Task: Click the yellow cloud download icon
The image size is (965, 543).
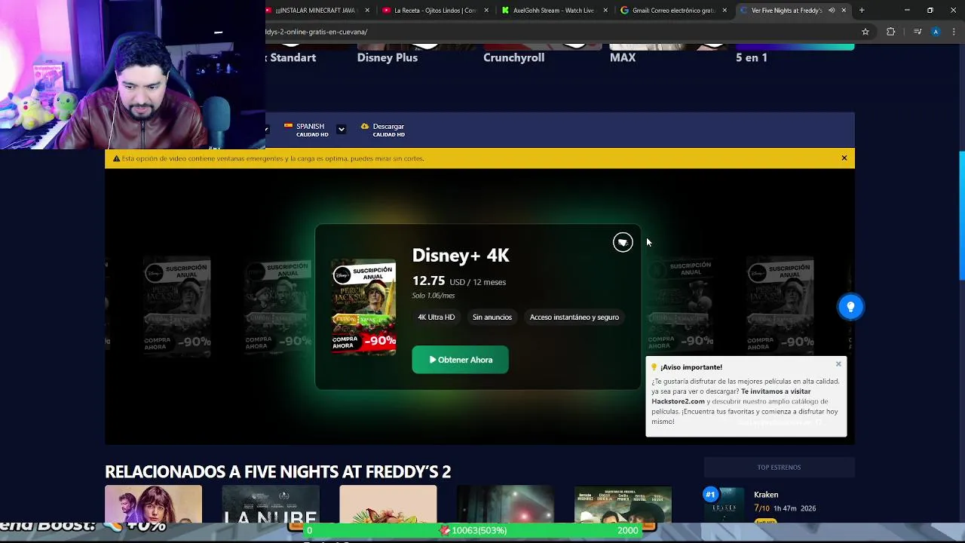Action: click(365, 126)
